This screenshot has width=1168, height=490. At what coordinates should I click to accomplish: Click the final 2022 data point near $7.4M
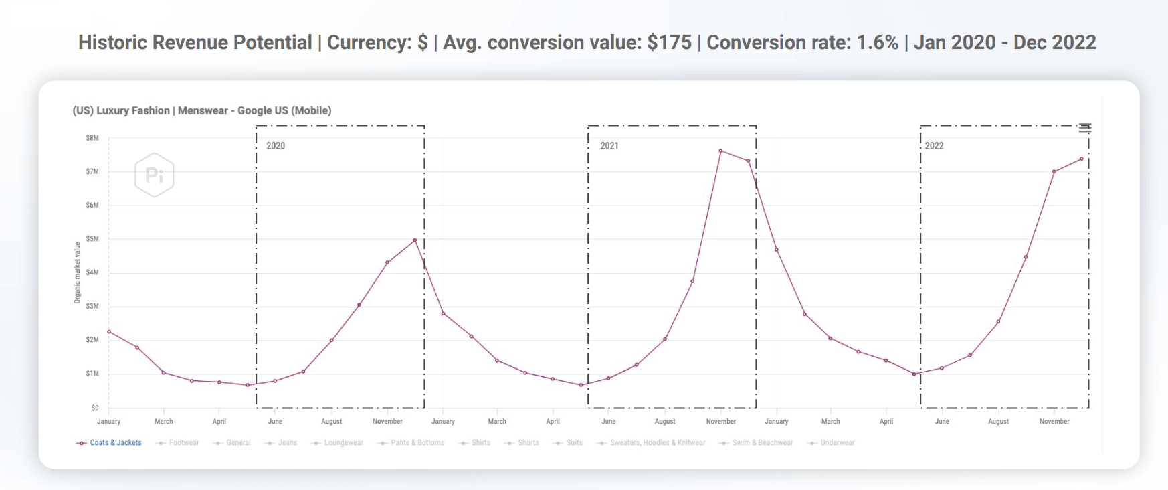click(x=1082, y=159)
